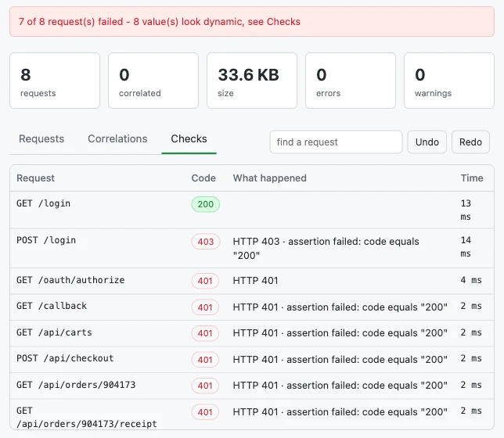Focus the find a request field
Image resolution: width=504 pixels, height=438 pixels.
(x=336, y=142)
